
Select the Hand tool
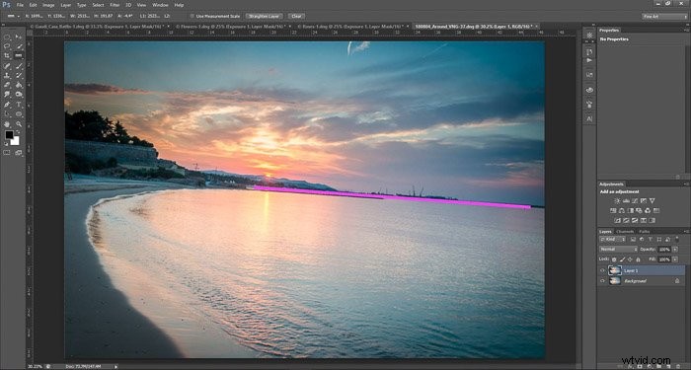click(7, 124)
